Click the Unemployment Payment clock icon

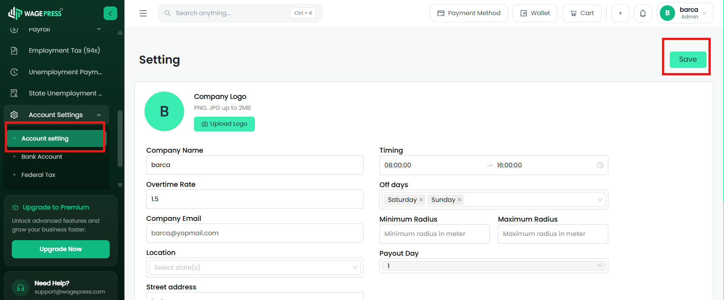14,72
